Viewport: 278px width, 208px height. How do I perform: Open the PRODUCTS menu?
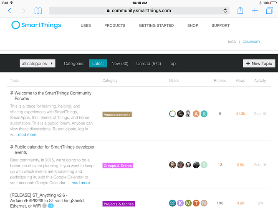[x=115, y=25]
